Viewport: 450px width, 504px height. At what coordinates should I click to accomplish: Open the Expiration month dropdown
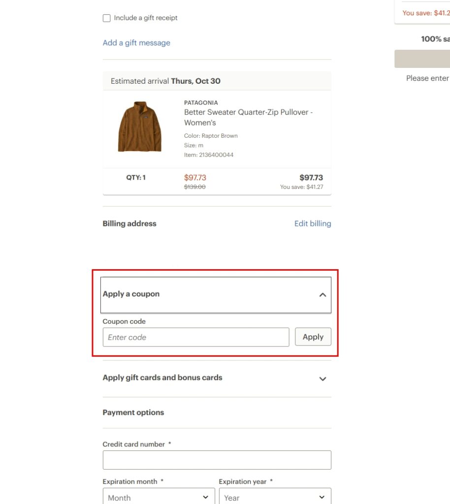(x=159, y=497)
